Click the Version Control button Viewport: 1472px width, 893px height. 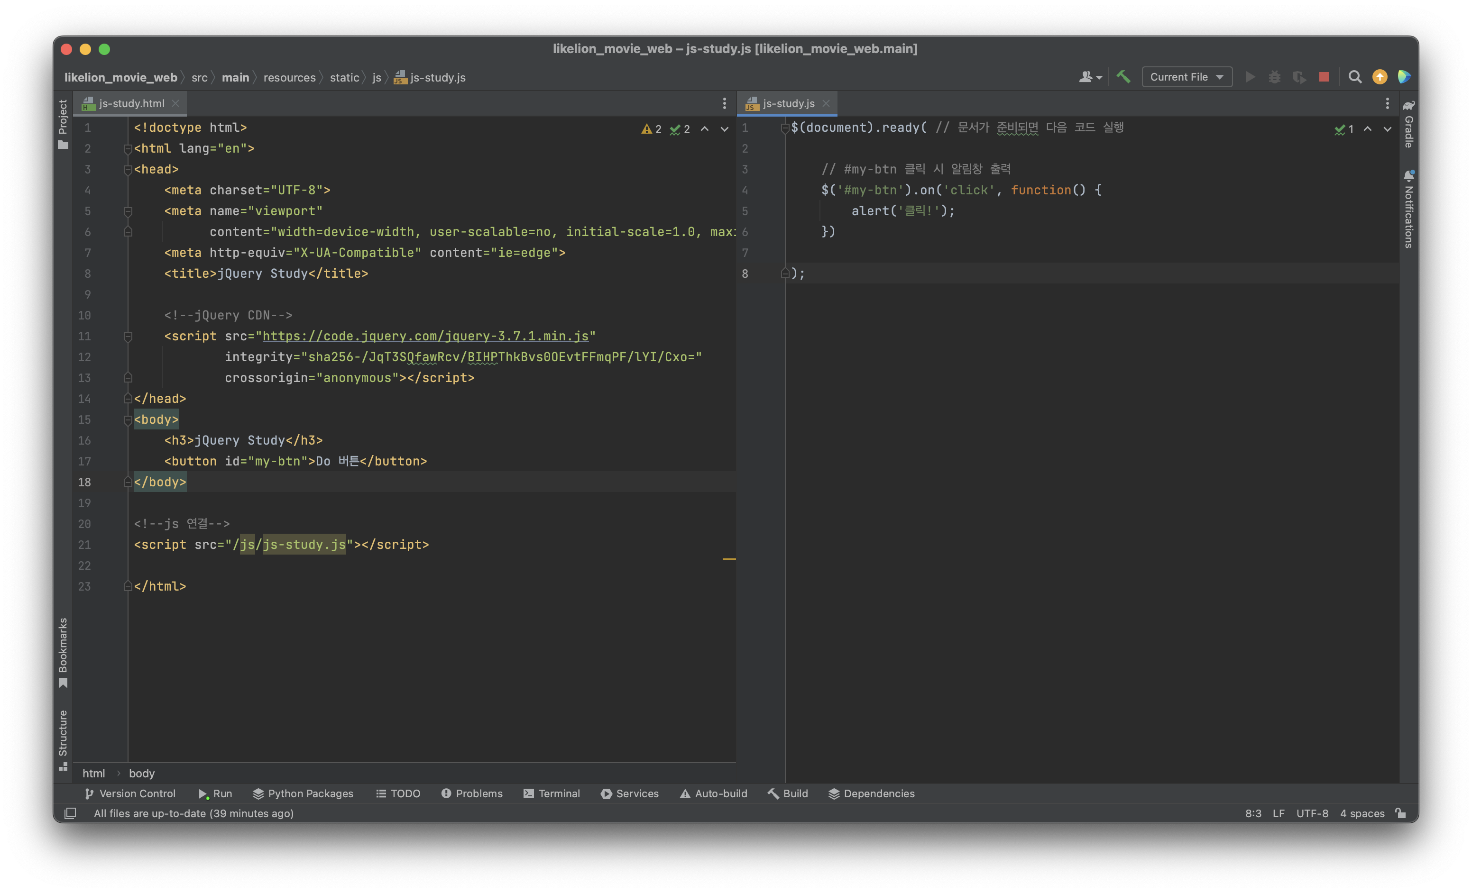point(130,793)
